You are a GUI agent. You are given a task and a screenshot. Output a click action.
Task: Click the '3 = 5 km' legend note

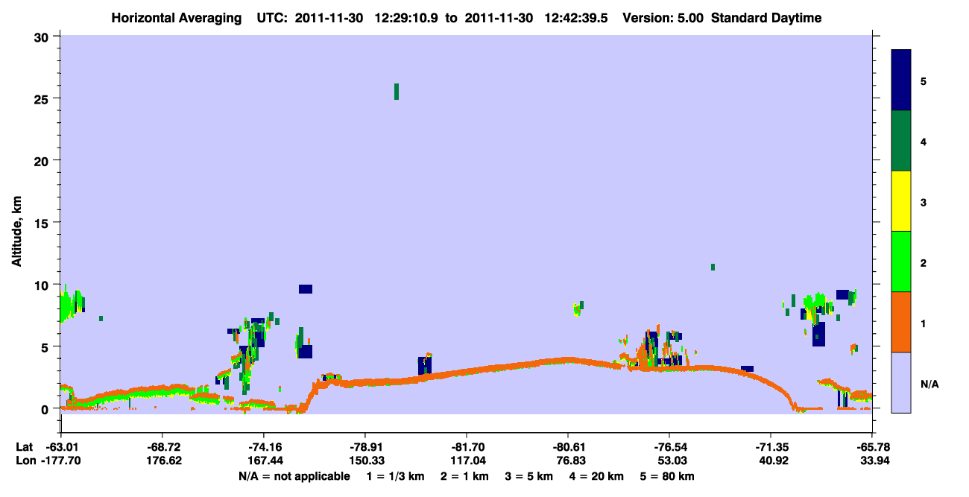click(x=529, y=476)
